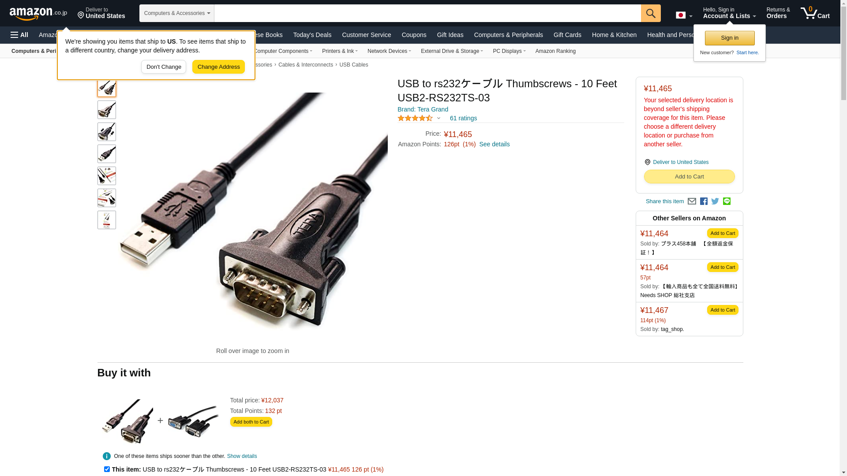Click the Change Address button

pos(218,67)
